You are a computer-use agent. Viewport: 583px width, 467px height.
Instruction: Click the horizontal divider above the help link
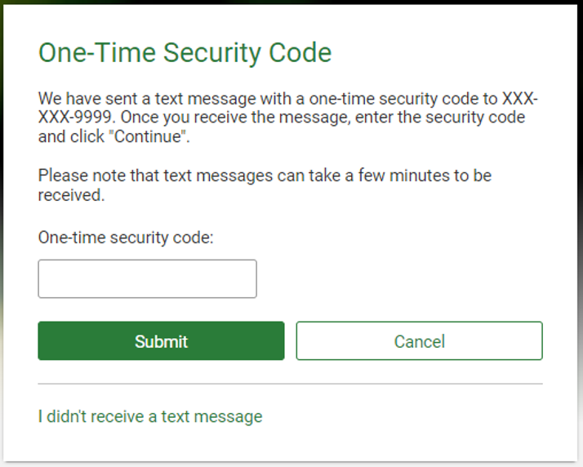tap(290, 384)
